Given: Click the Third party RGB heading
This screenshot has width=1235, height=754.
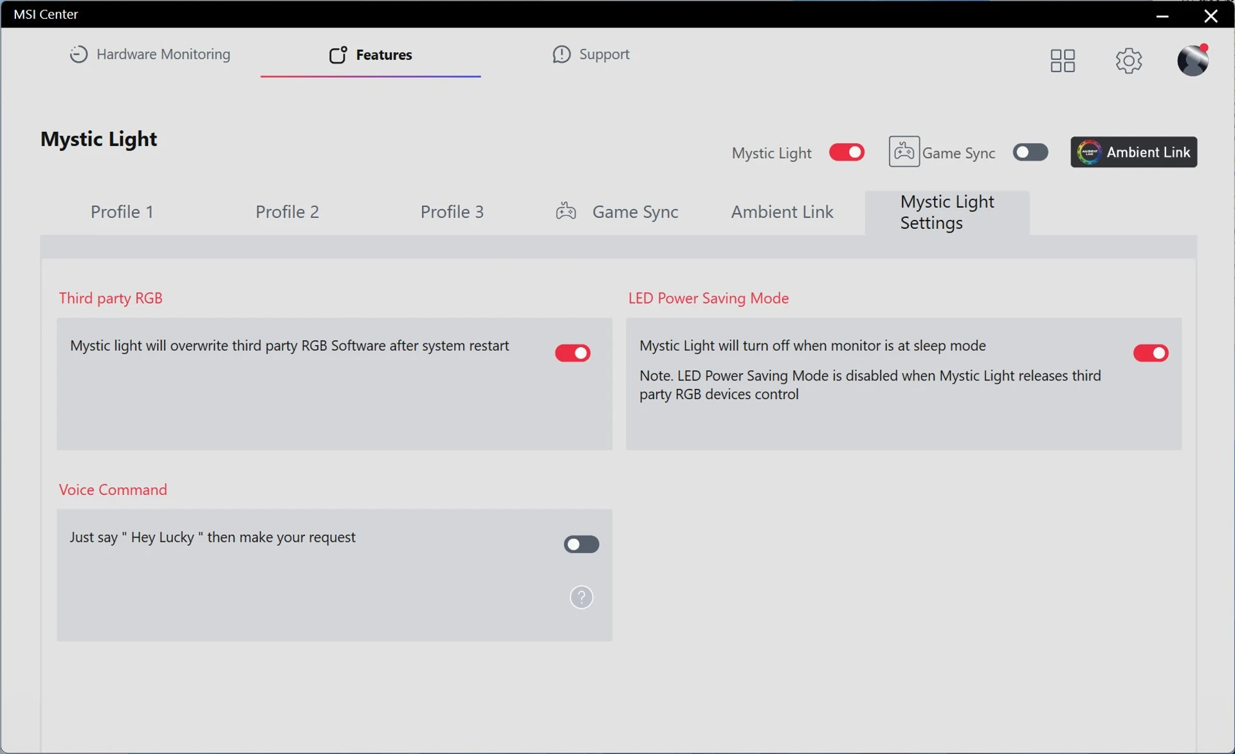Looking at the screenshot, I should (111, 298).
